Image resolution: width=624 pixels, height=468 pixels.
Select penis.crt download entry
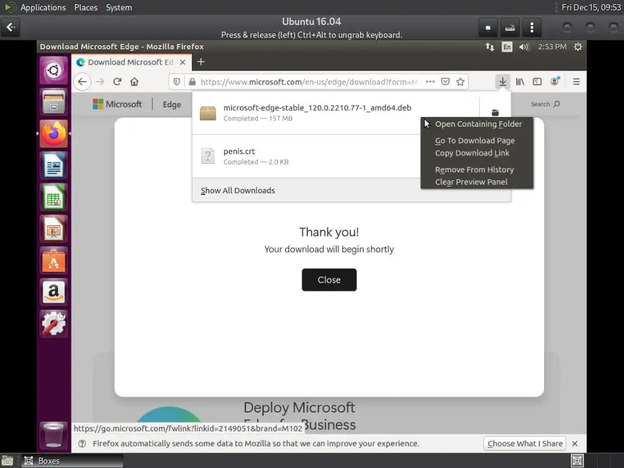(x=307, y=156)
